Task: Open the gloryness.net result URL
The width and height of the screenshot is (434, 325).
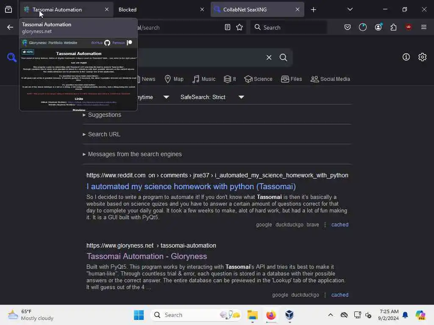Action: (x=151, y=246)
